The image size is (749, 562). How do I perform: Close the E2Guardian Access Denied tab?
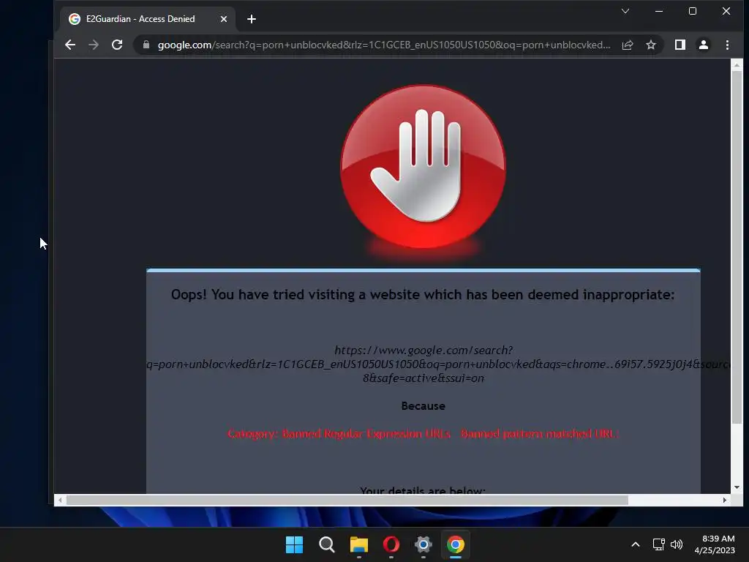[224, 19]
